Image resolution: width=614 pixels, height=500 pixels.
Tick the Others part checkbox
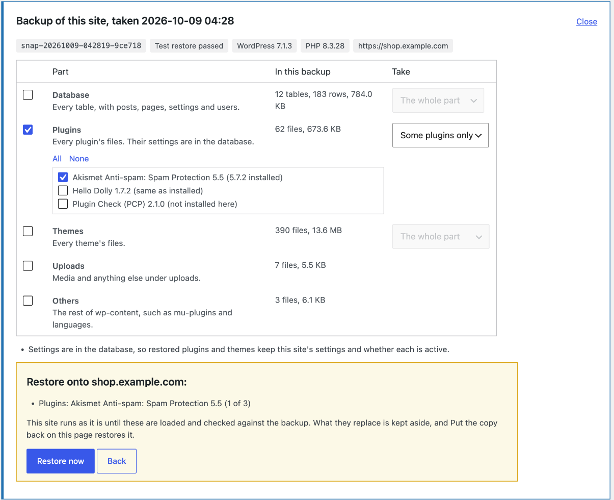[28, 301]
